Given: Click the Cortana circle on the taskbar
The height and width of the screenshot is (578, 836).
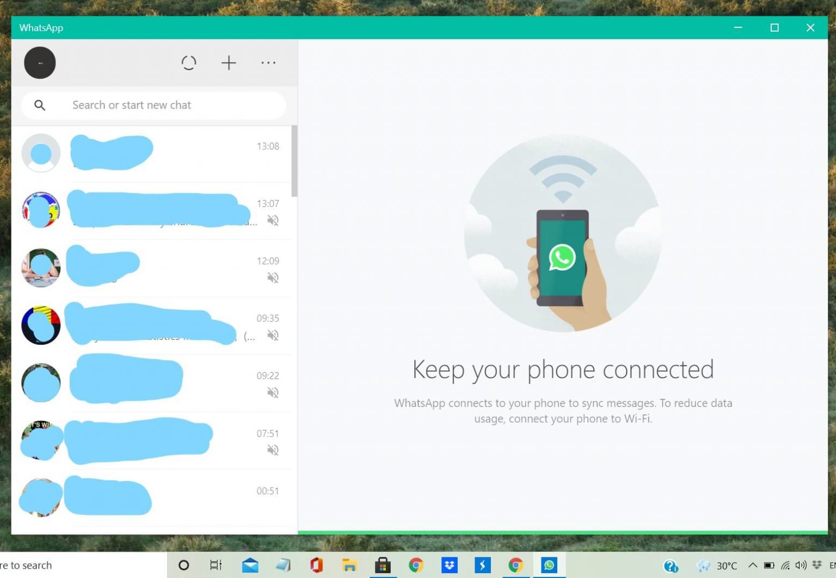Looking at the screenshot, I should click(x=183, y=565).
